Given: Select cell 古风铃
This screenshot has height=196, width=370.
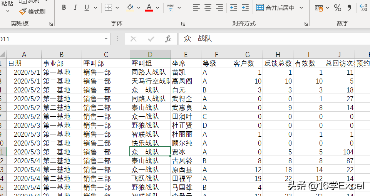Looking at the screenshot, I should click(186, 161).
